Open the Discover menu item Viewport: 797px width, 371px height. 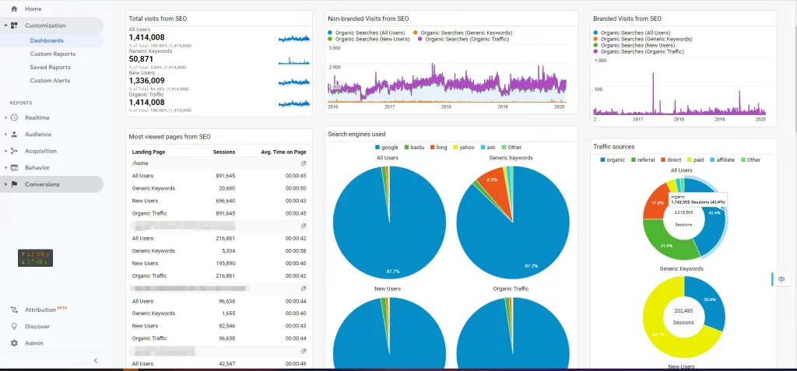click(37, 326)
